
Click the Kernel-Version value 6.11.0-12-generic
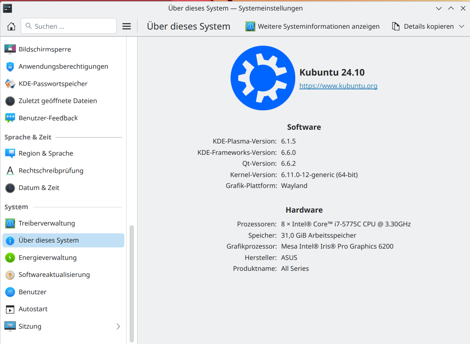coord(319,175)
